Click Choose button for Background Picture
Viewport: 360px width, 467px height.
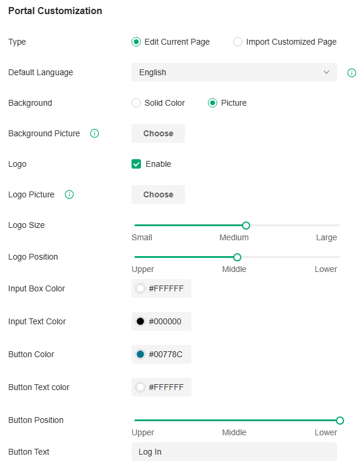pyautogui.click(x=158, y=133)
